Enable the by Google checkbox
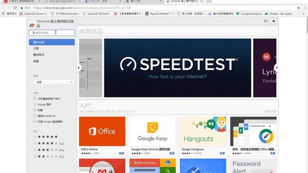The width and height of the screenshot is (308, 173). coord(35,104)
